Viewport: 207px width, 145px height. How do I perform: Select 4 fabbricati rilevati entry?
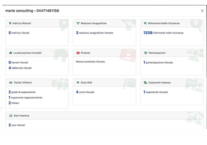(20, 68)
